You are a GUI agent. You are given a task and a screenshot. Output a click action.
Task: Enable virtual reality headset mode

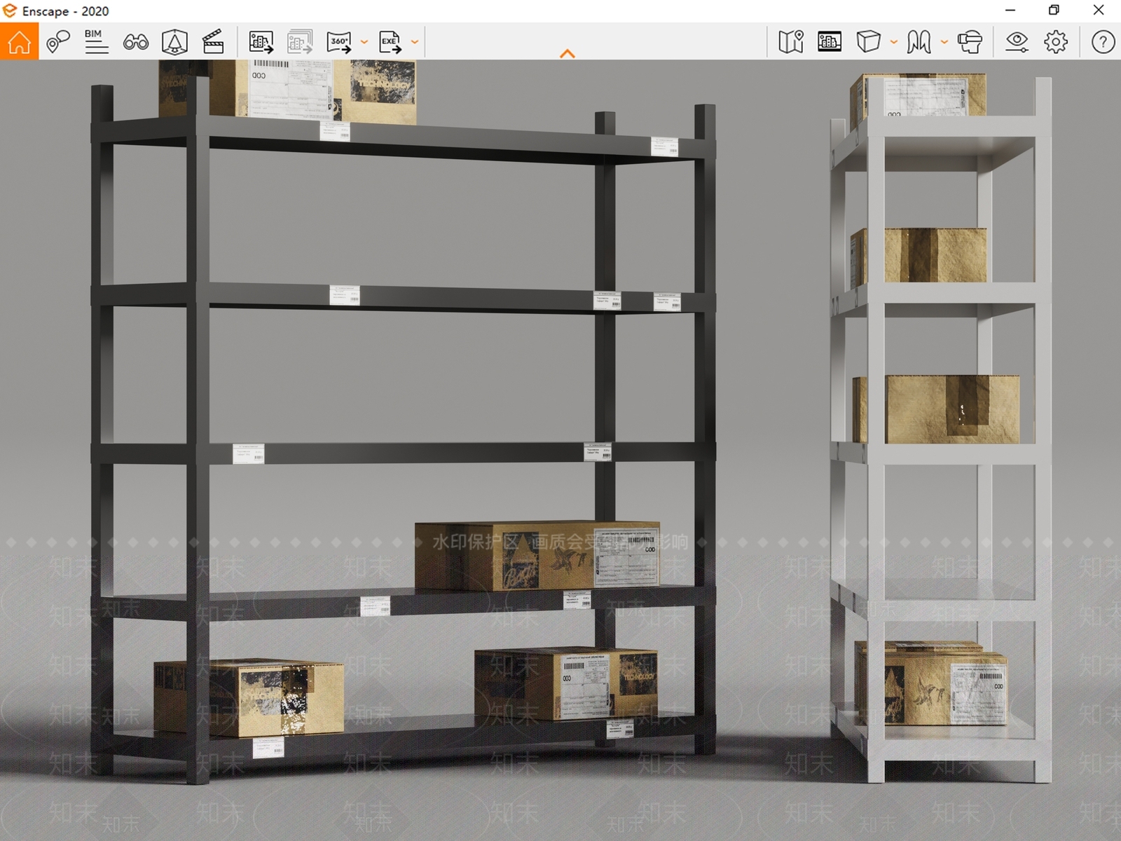coord(970,42)
